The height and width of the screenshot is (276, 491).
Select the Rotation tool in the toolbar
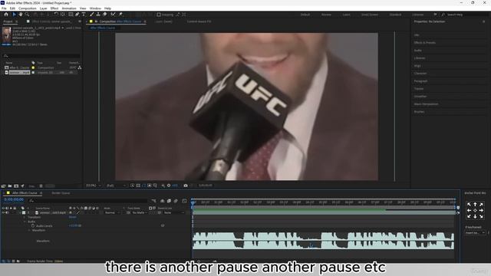(x=56, y=15)
